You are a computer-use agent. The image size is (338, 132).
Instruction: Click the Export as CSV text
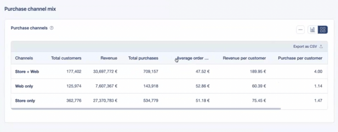coord(305,47)
